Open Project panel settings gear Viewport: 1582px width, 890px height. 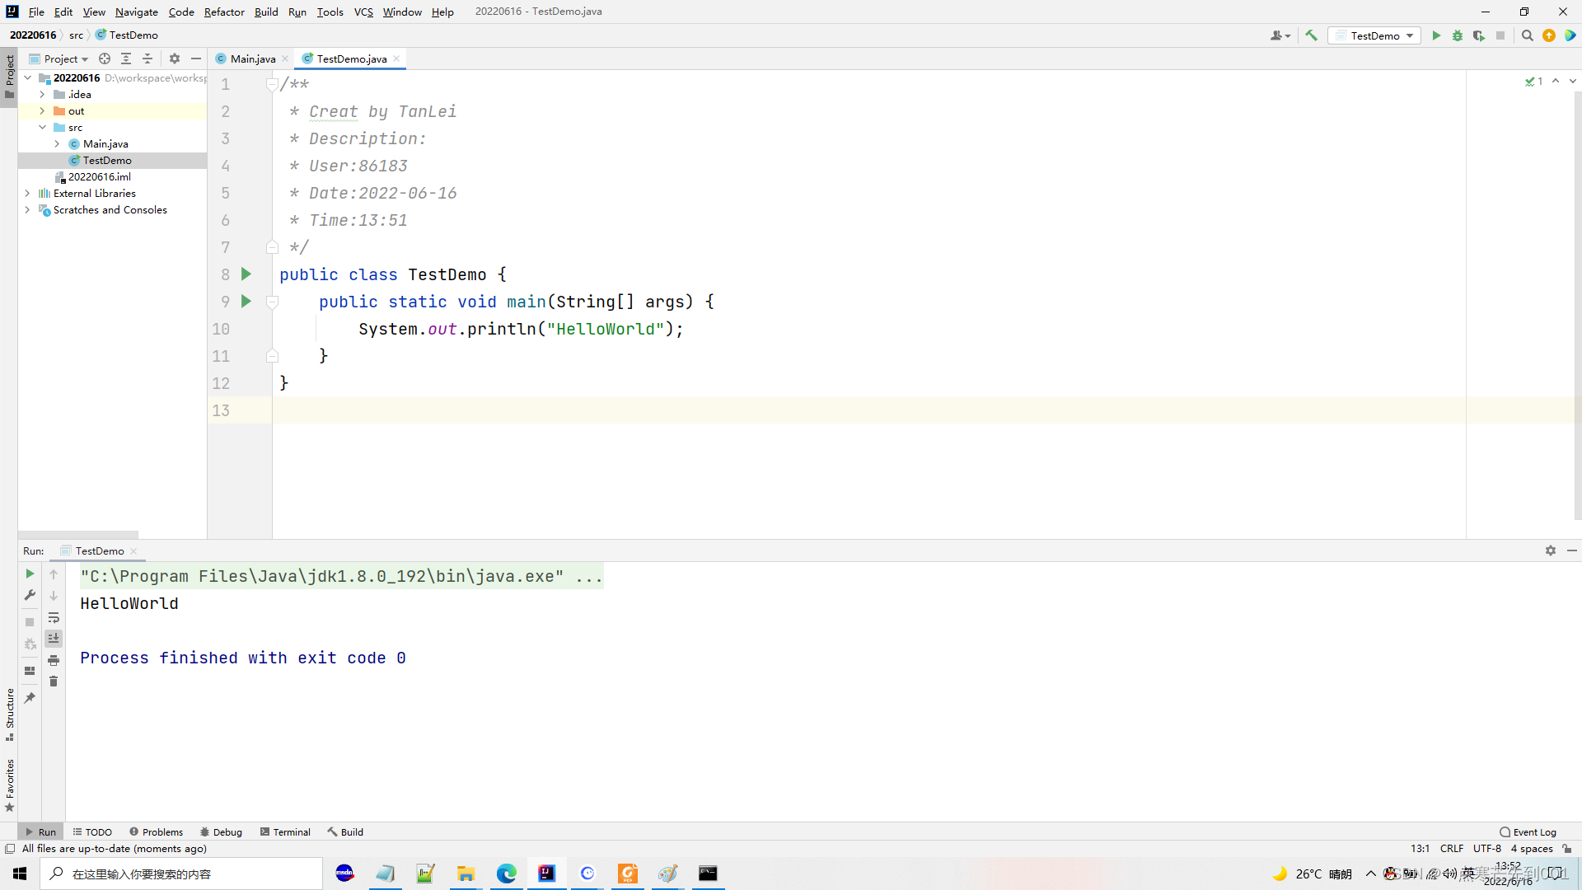(175, 59)
